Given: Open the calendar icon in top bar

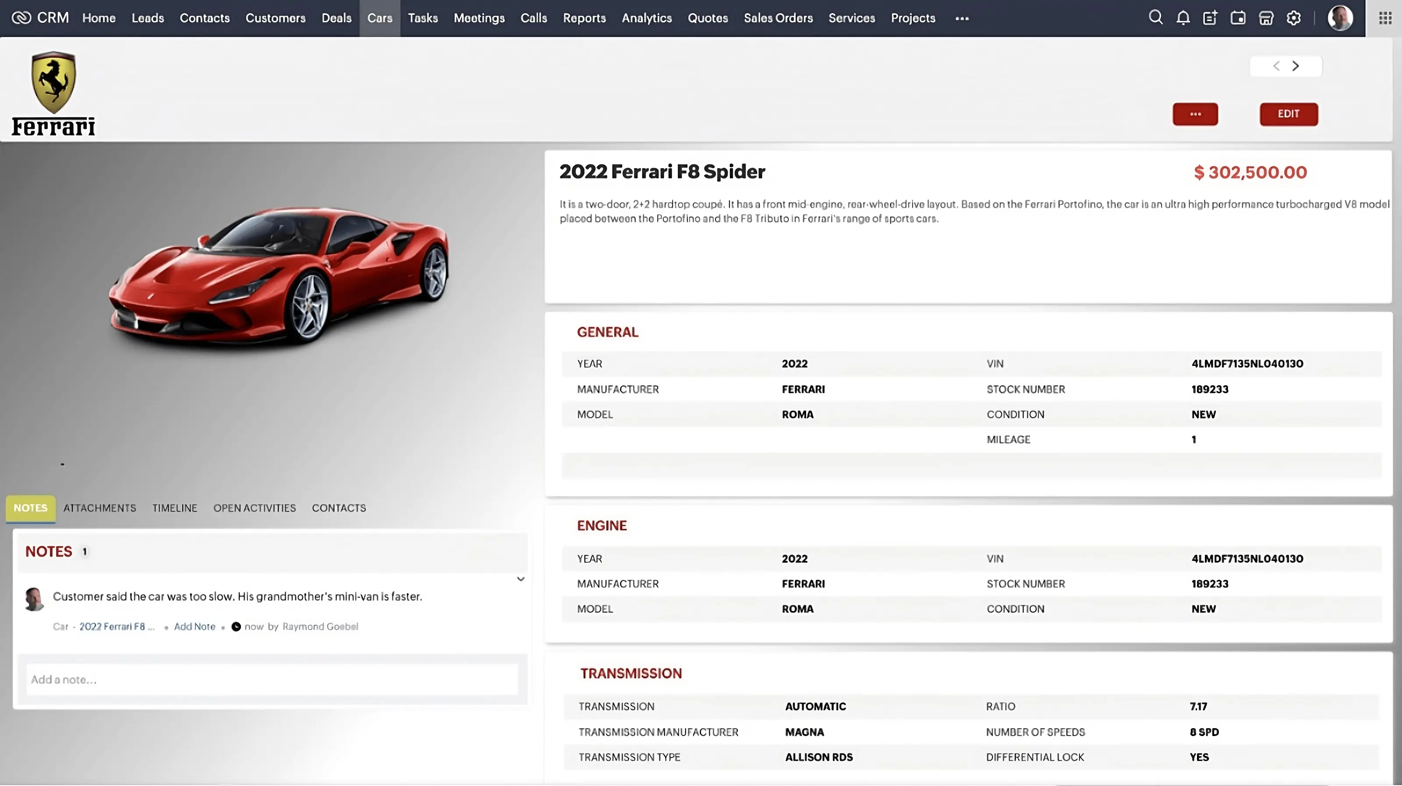Looking at the screenshot, I should point(1238,18).
